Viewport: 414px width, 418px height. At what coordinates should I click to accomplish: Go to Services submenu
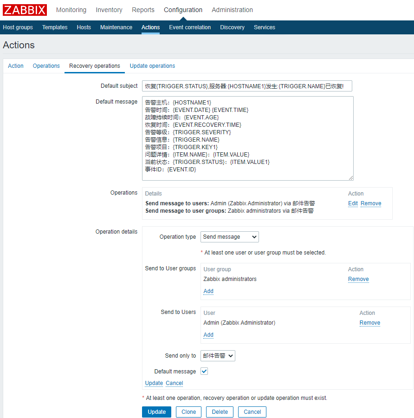pos(265,27)
